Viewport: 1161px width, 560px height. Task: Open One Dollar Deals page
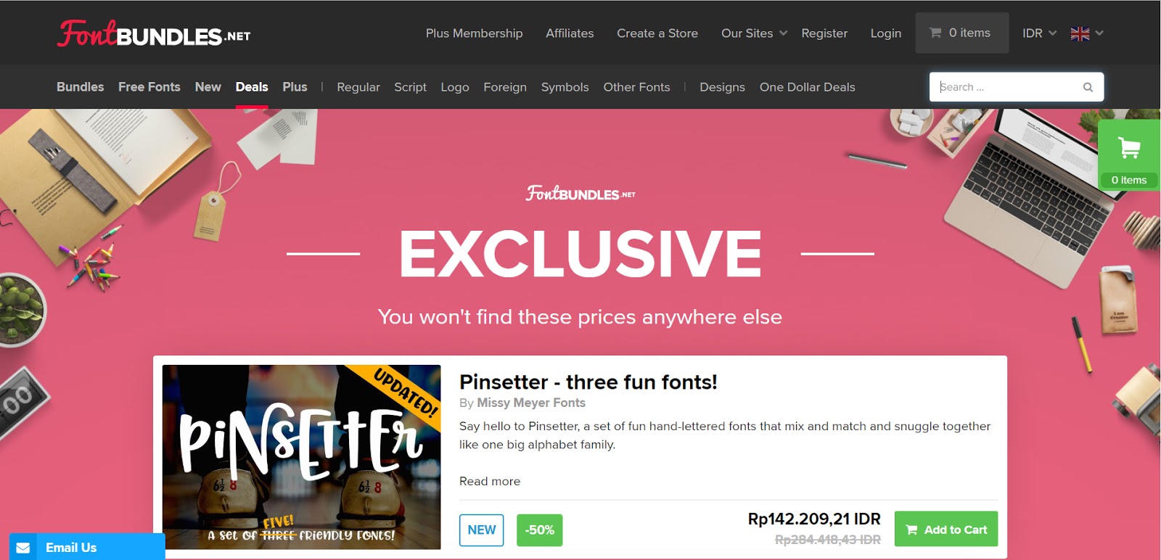808,87
